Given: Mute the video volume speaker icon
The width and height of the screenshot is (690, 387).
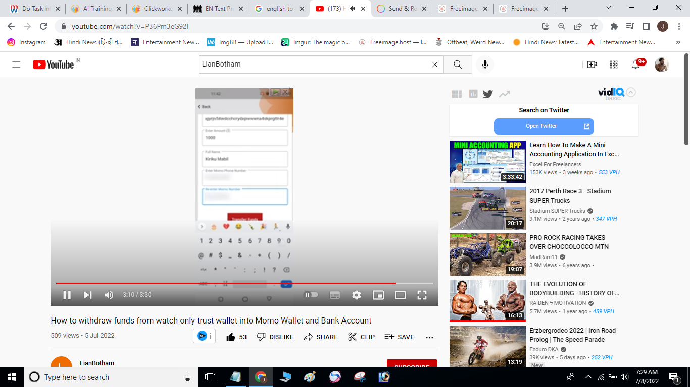Looking at the screenshot, I should [x=109, y=295].
